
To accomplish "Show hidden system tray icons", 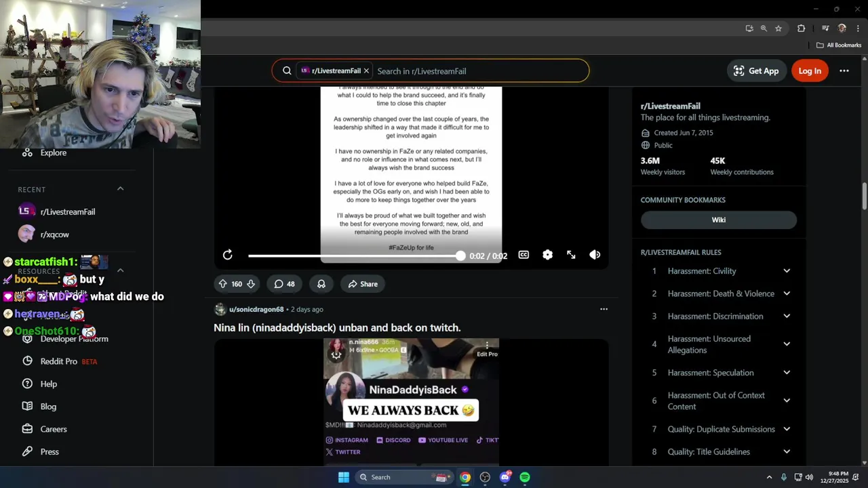I will point(769,477).
